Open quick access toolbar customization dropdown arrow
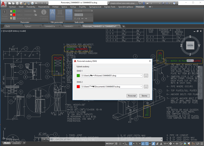Image resolution: width=204 pixels, height=146 pixels. (x=47, y=3)
